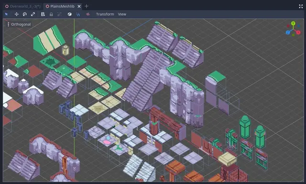Select the tile with pink puddle

[x=107, y=141]
